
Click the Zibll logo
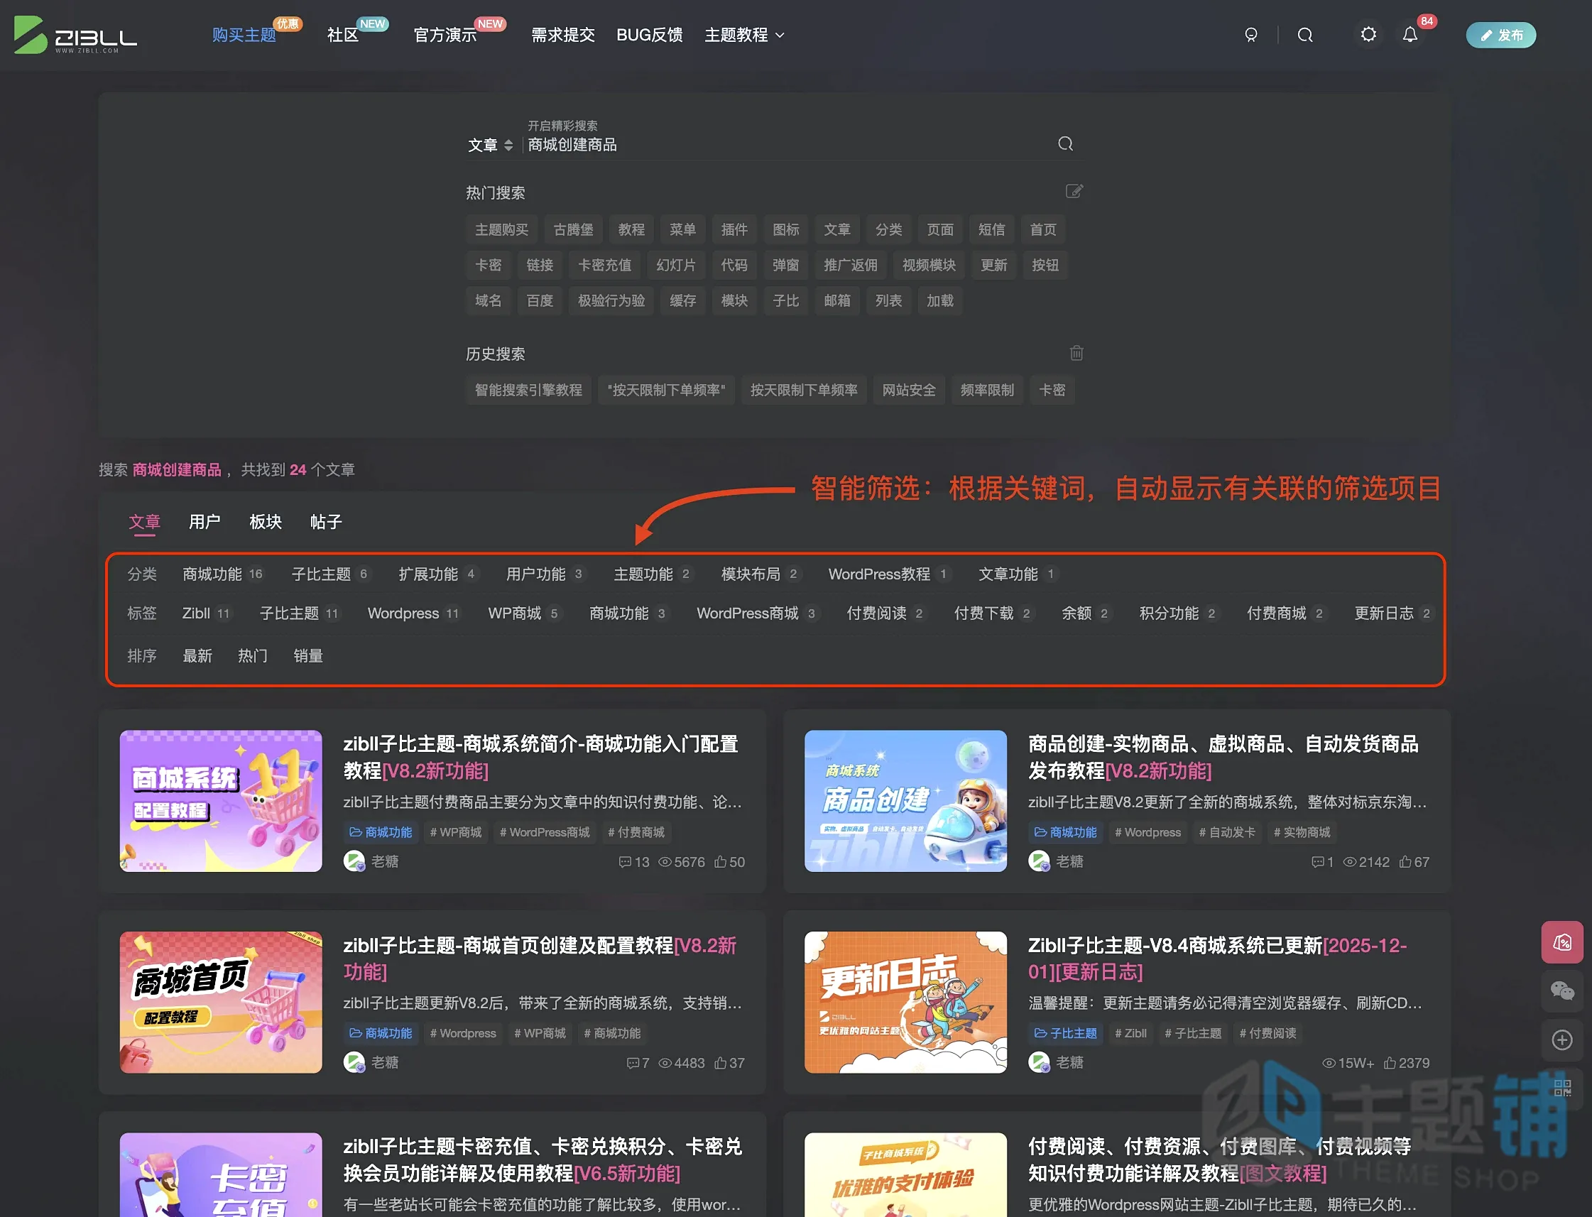pos(75,35)
